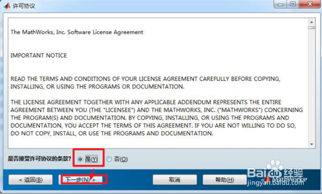The height and width of the screenshot is (194, 322).
Task: Click the line starting 'DOCUMENTATION, YOU ACCEPT THE TERMS OF THIS AGREEMENT'
Action: [x=153, y=126]
